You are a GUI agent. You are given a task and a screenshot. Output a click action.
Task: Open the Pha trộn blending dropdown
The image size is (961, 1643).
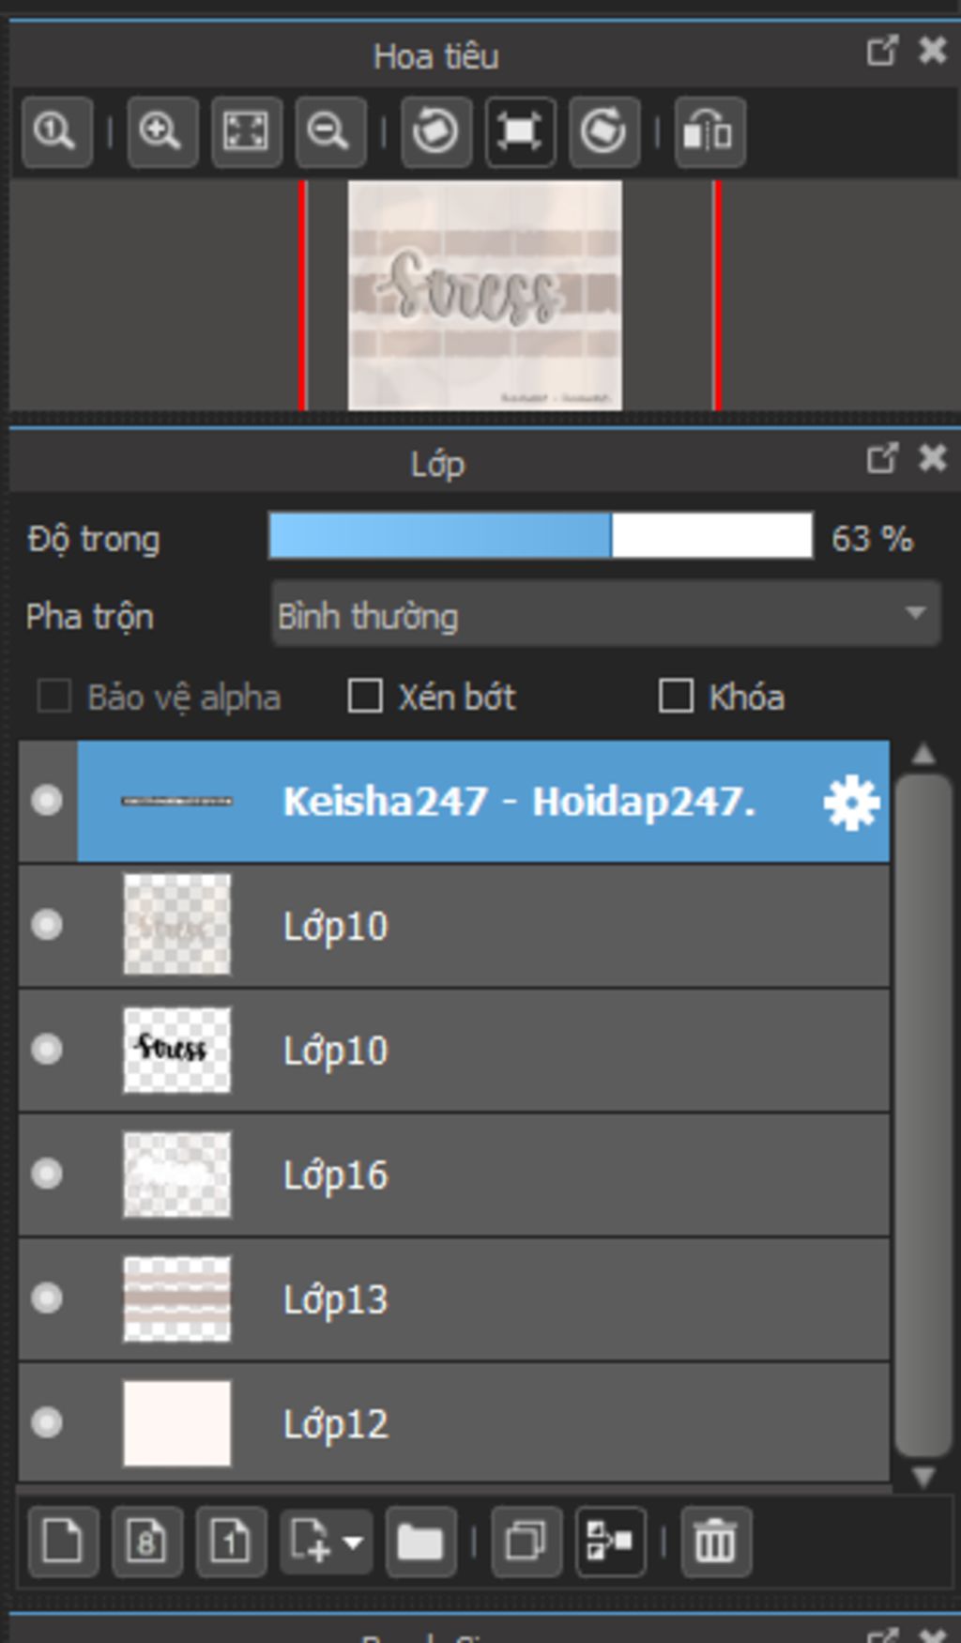pos(605,614)
